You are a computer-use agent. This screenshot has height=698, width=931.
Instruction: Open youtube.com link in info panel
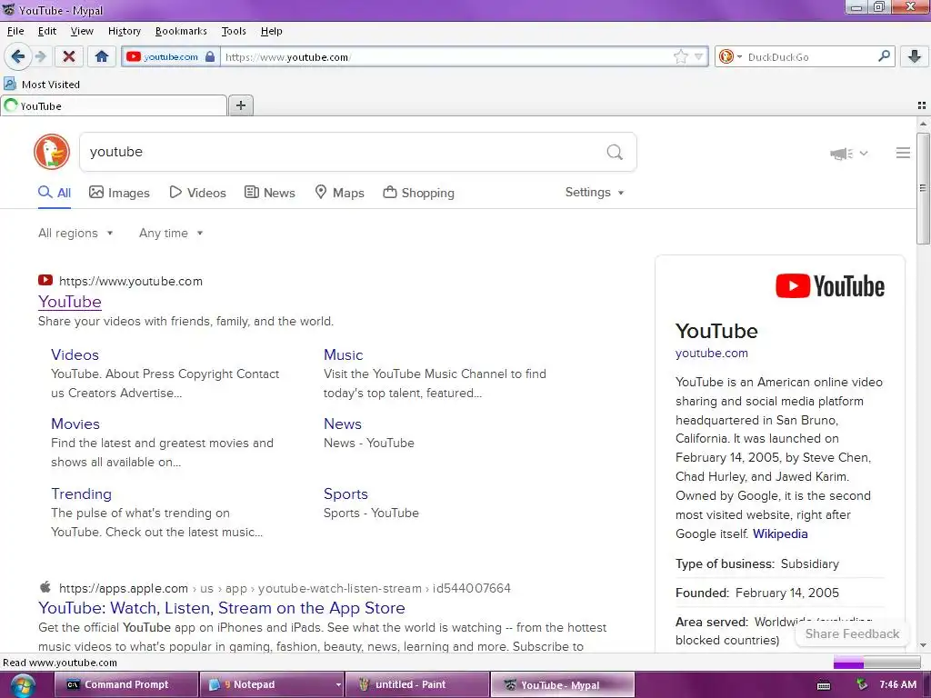(711, 354)
